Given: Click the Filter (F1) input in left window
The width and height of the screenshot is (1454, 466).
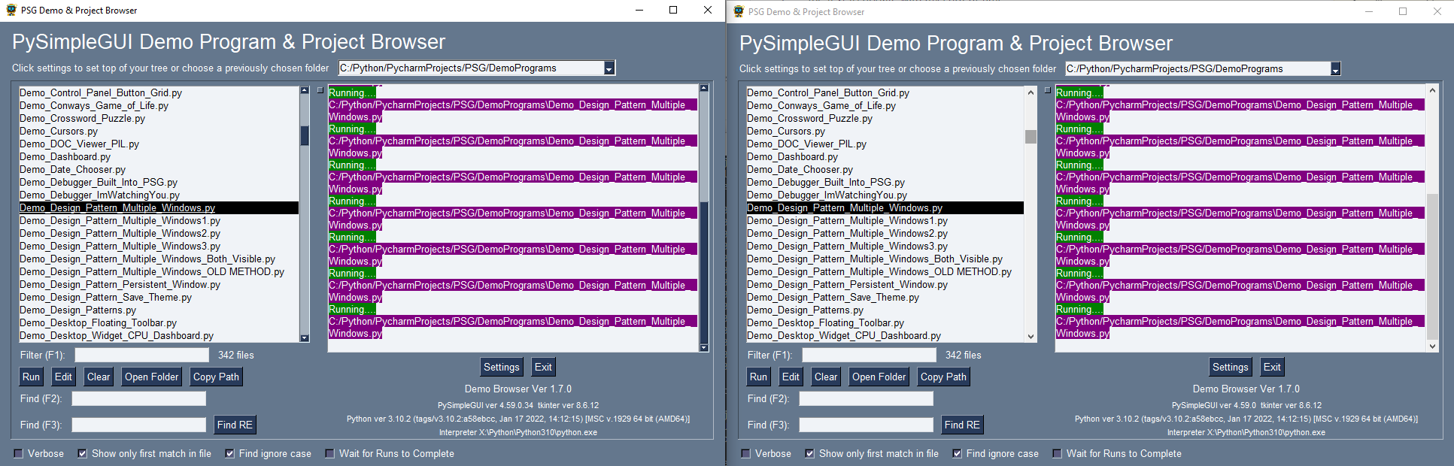Looking at the screenshot, I should tap(142, 355).
